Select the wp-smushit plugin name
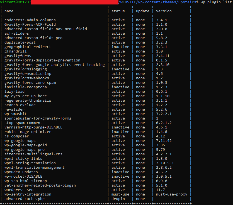Image resolution: width=233 pixels, height=205 pixels. pos(15,114)
